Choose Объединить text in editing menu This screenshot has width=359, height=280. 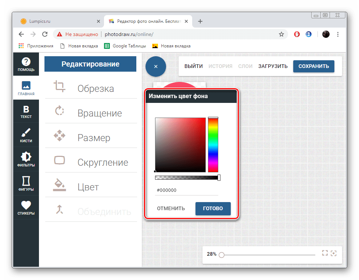tap(104, 212)
